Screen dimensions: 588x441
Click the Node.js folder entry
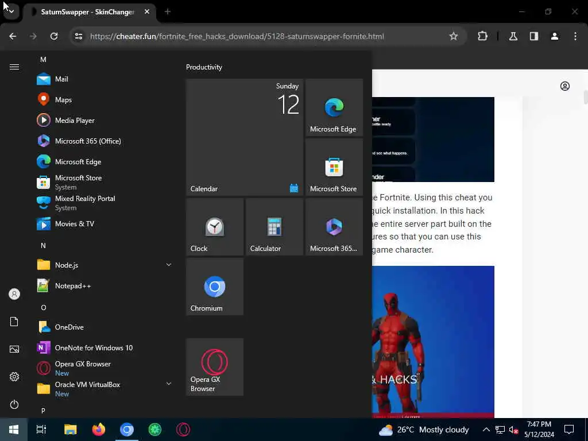click(105, 265)
